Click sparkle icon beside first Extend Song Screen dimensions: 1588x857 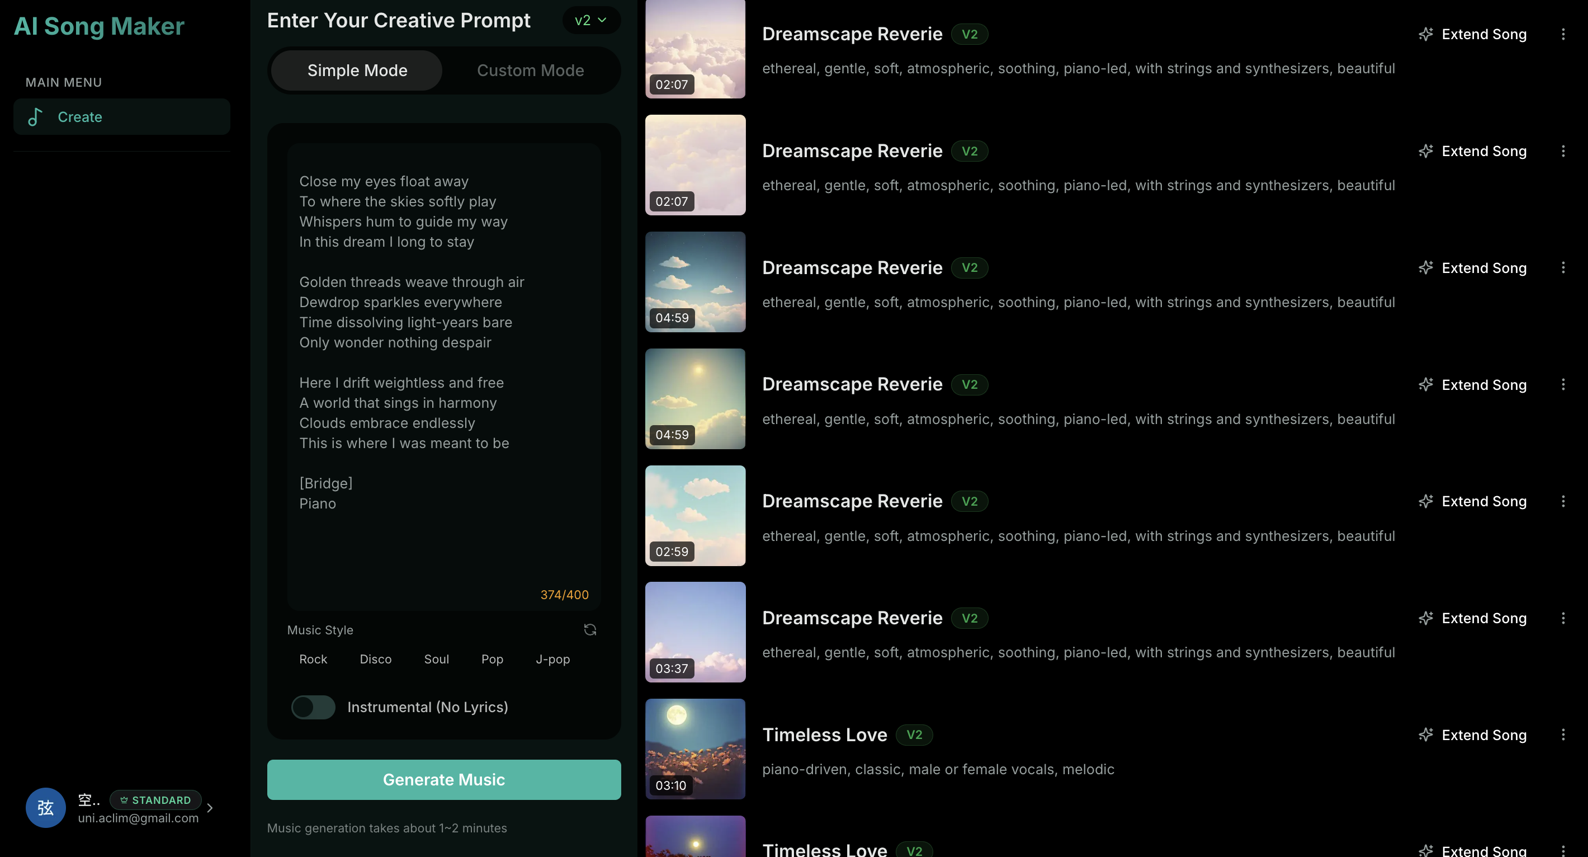(x=1425, y=34)
